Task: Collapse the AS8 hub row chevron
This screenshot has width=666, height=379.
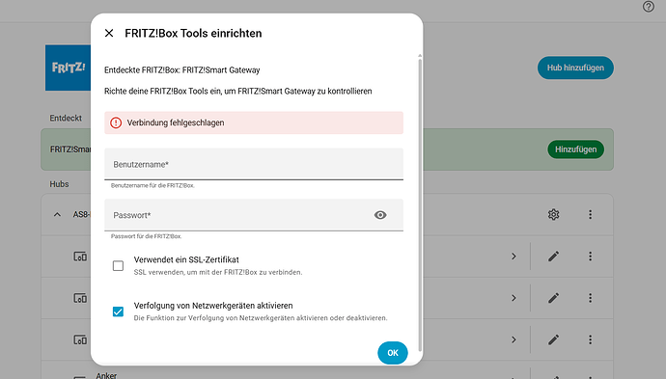Action: pyautogui.click(x=57, y=215)
